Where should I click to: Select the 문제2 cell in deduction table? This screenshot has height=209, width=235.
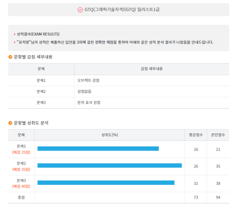(x=41, y=92)
